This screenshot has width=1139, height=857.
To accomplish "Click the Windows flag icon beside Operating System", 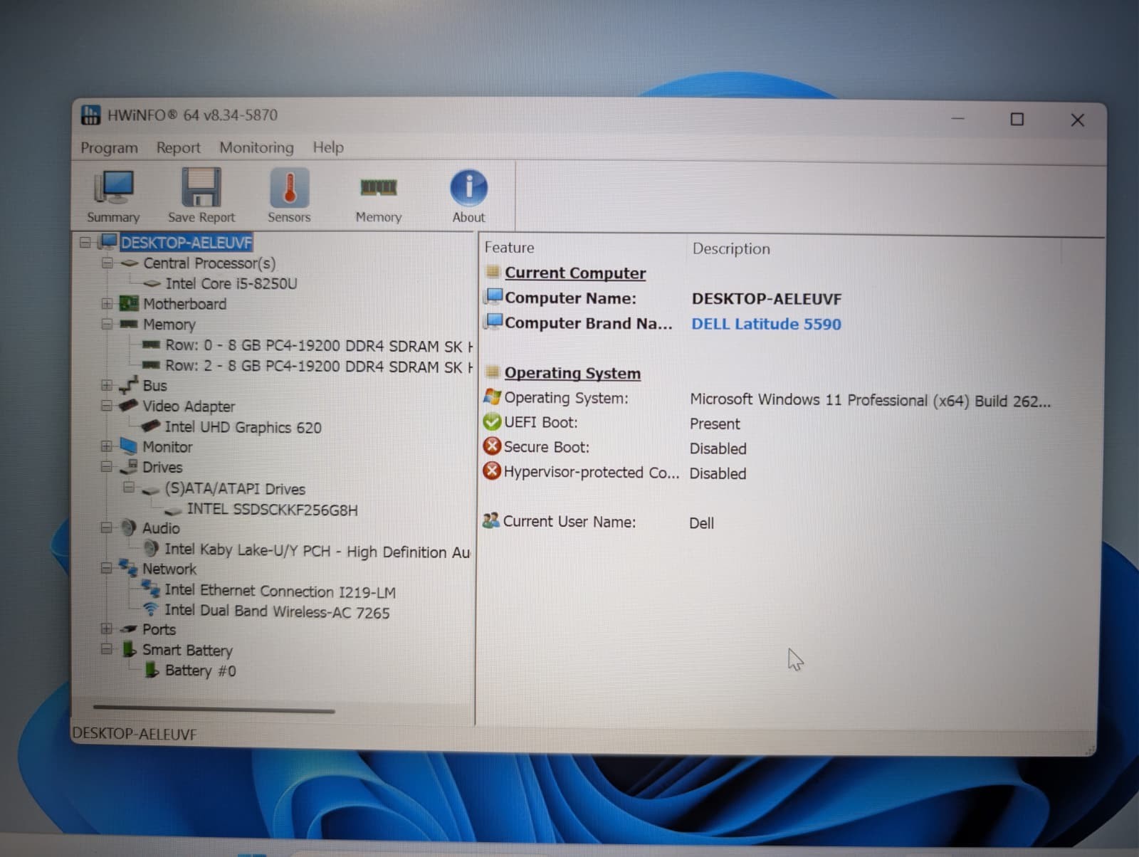I will [492, 396].
